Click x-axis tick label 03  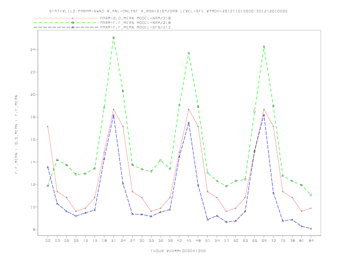57,241
